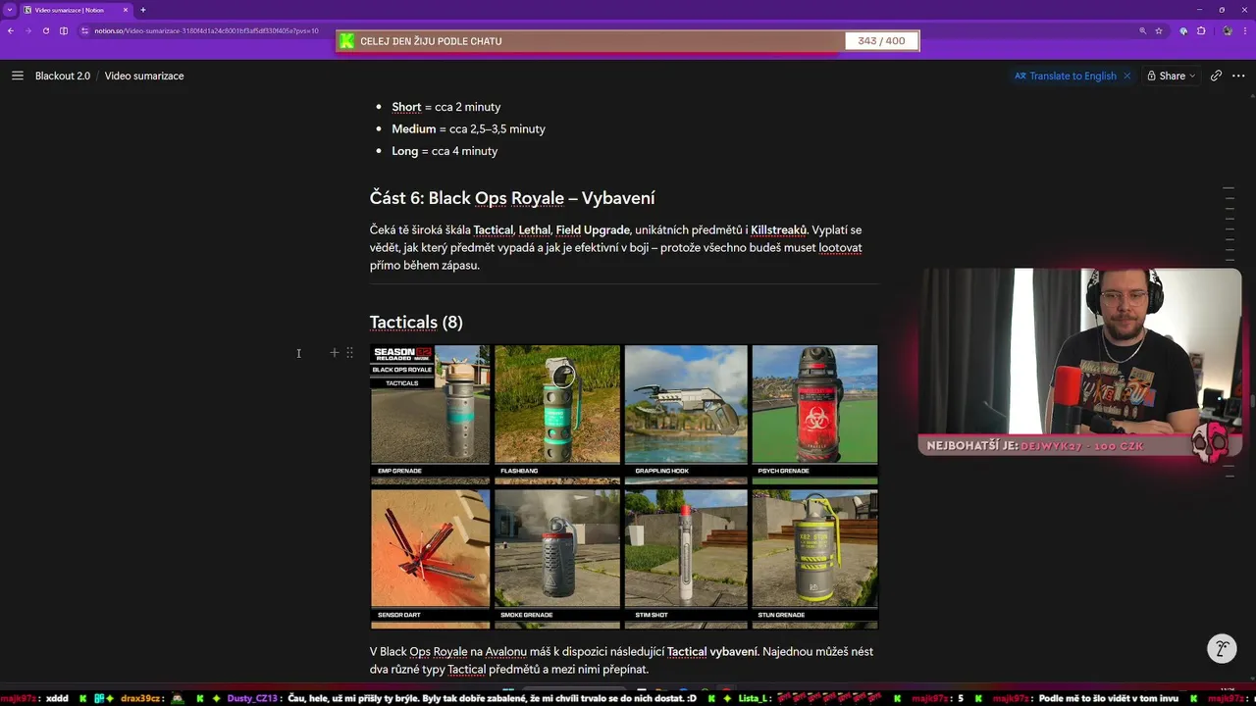Click the word Field Upgrade
The height and width of the screenshot is (706, 1256).
pos(593,229)
